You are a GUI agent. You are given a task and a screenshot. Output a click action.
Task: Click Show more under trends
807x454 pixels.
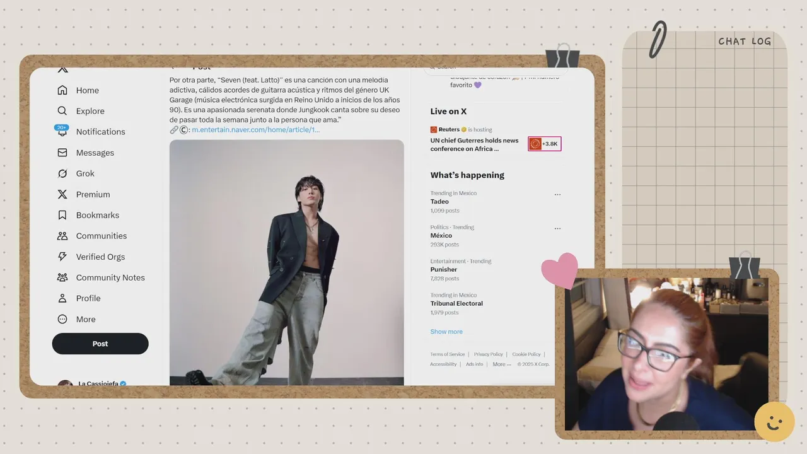(x=446, y=332)
